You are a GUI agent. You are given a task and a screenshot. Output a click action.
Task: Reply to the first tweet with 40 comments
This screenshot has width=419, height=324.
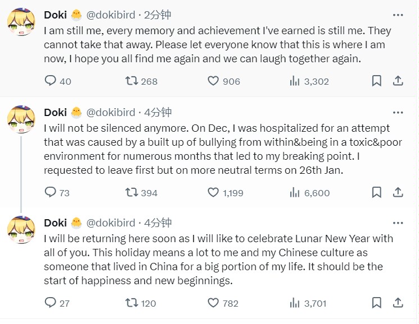(x=51, y=81)
